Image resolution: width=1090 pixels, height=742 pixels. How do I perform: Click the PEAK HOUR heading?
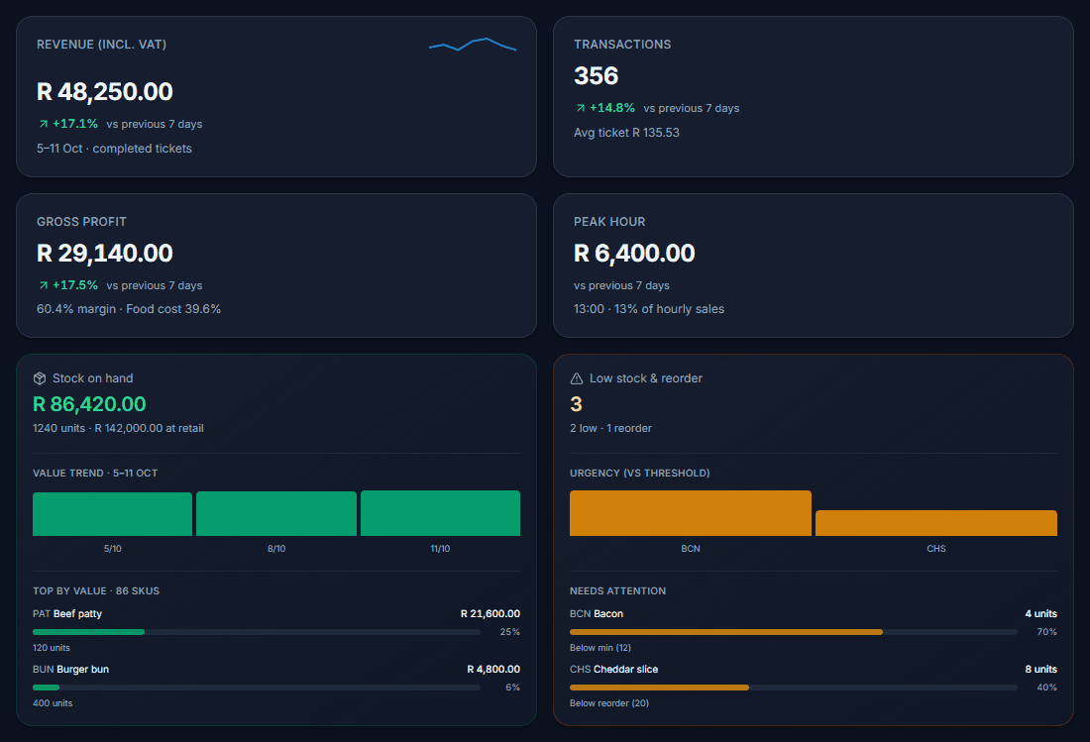coord(609,222)
